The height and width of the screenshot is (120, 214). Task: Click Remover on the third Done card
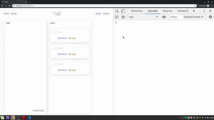tap(72, 70)
